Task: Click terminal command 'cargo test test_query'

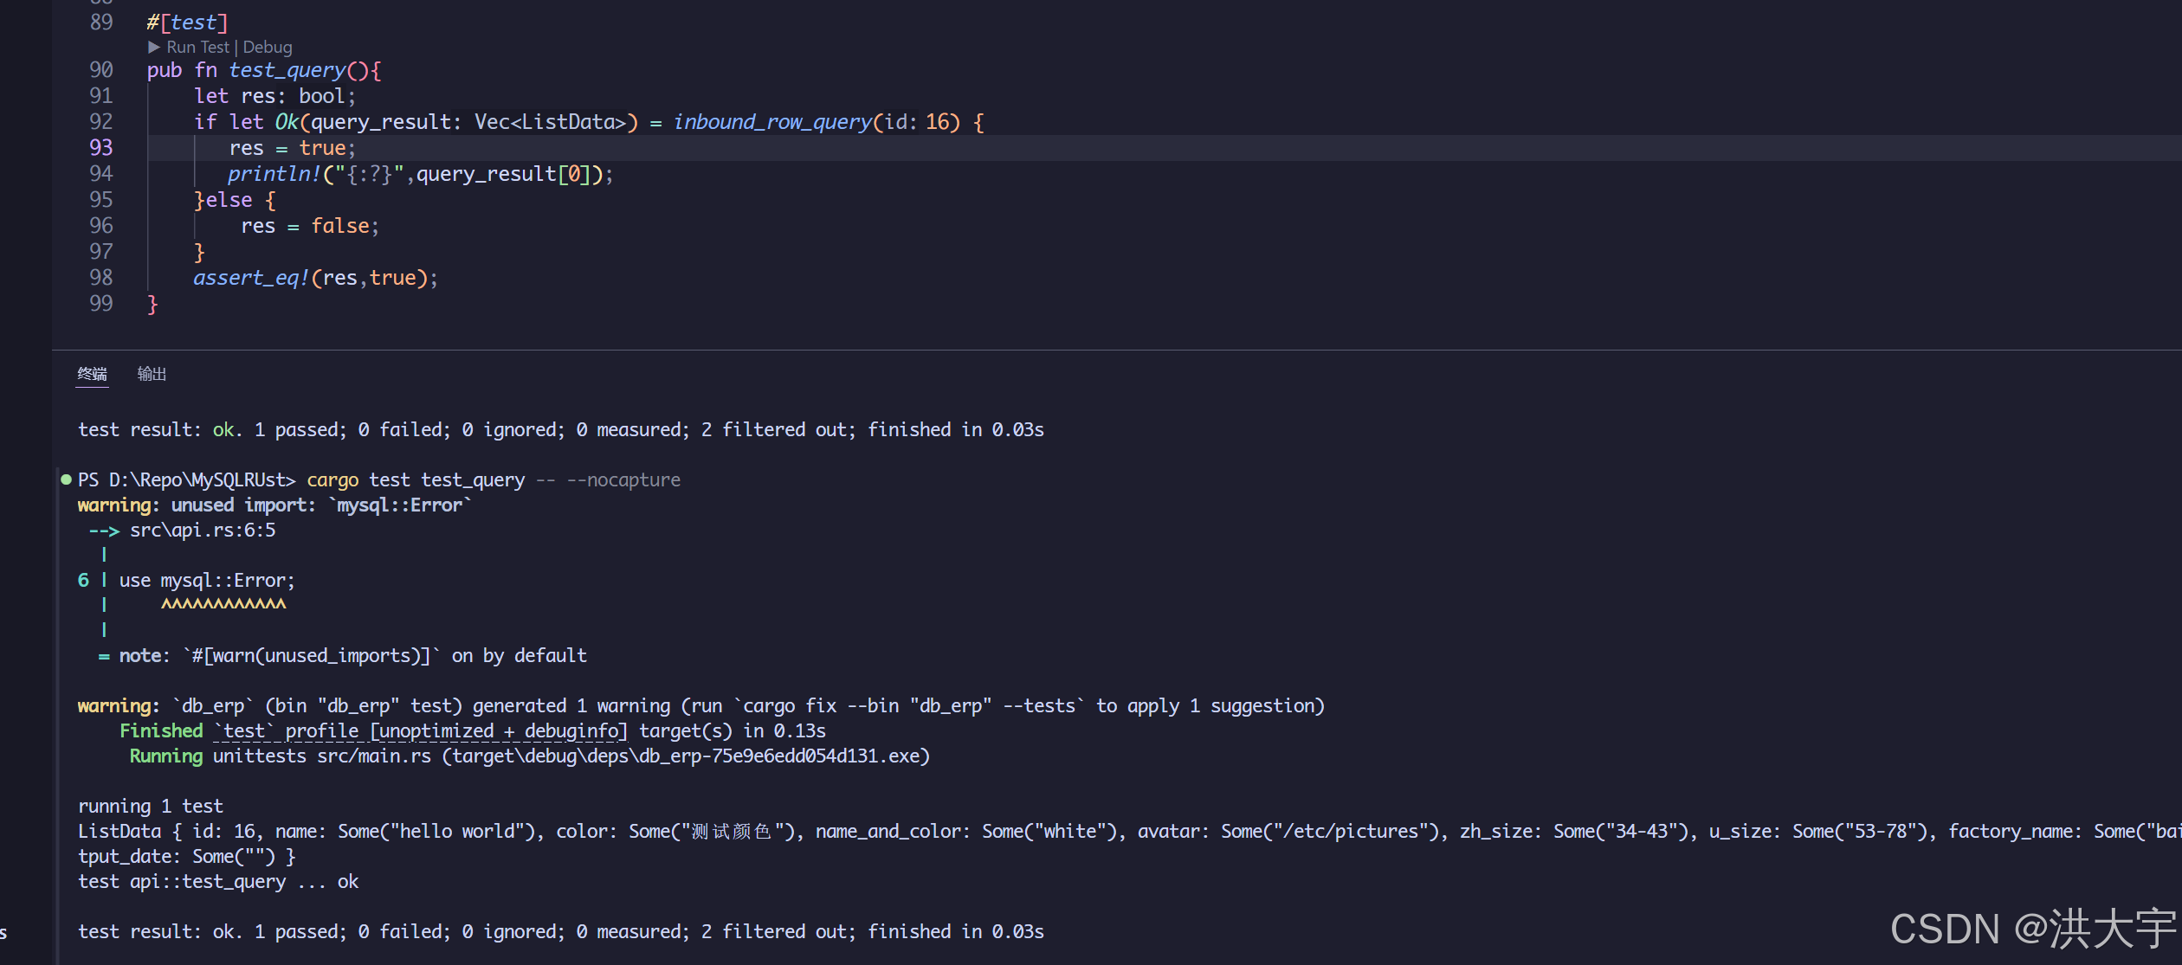Action: [x=416, y=480]
